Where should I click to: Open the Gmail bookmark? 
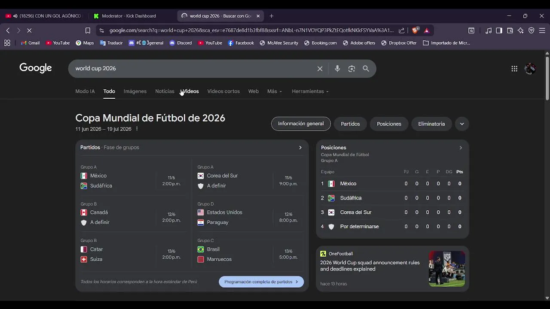click(x=30, y=43)
